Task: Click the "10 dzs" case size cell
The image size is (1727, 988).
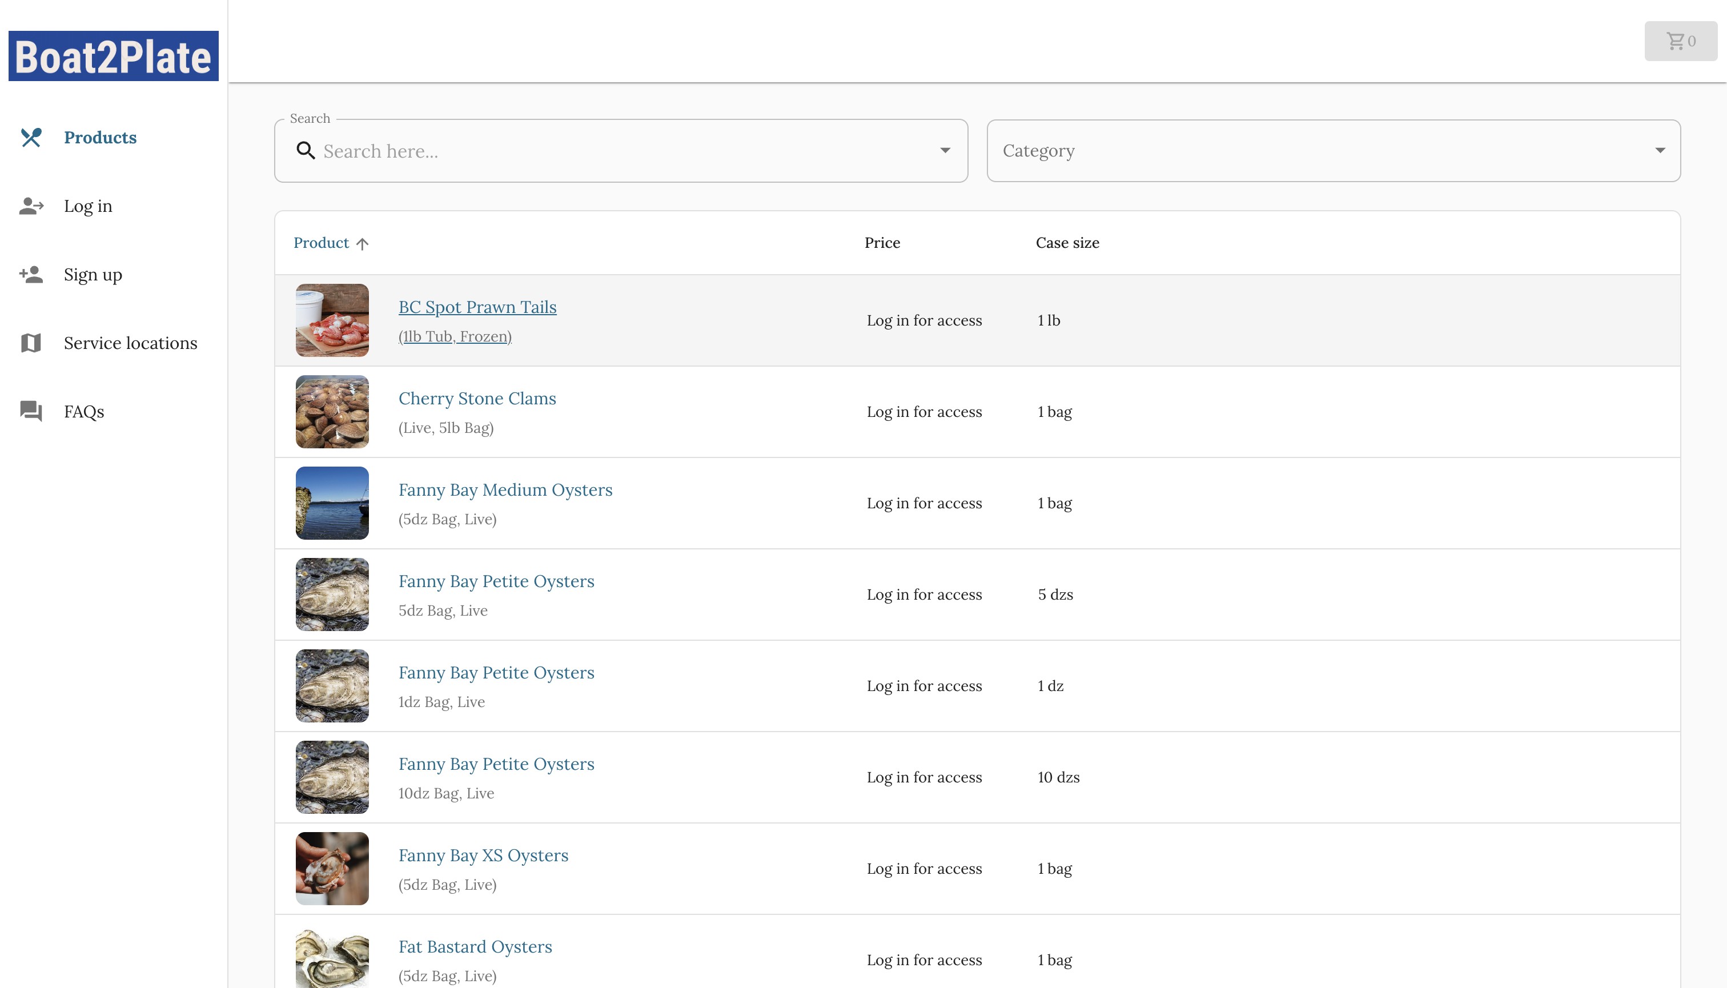Action: point(1059,777)
